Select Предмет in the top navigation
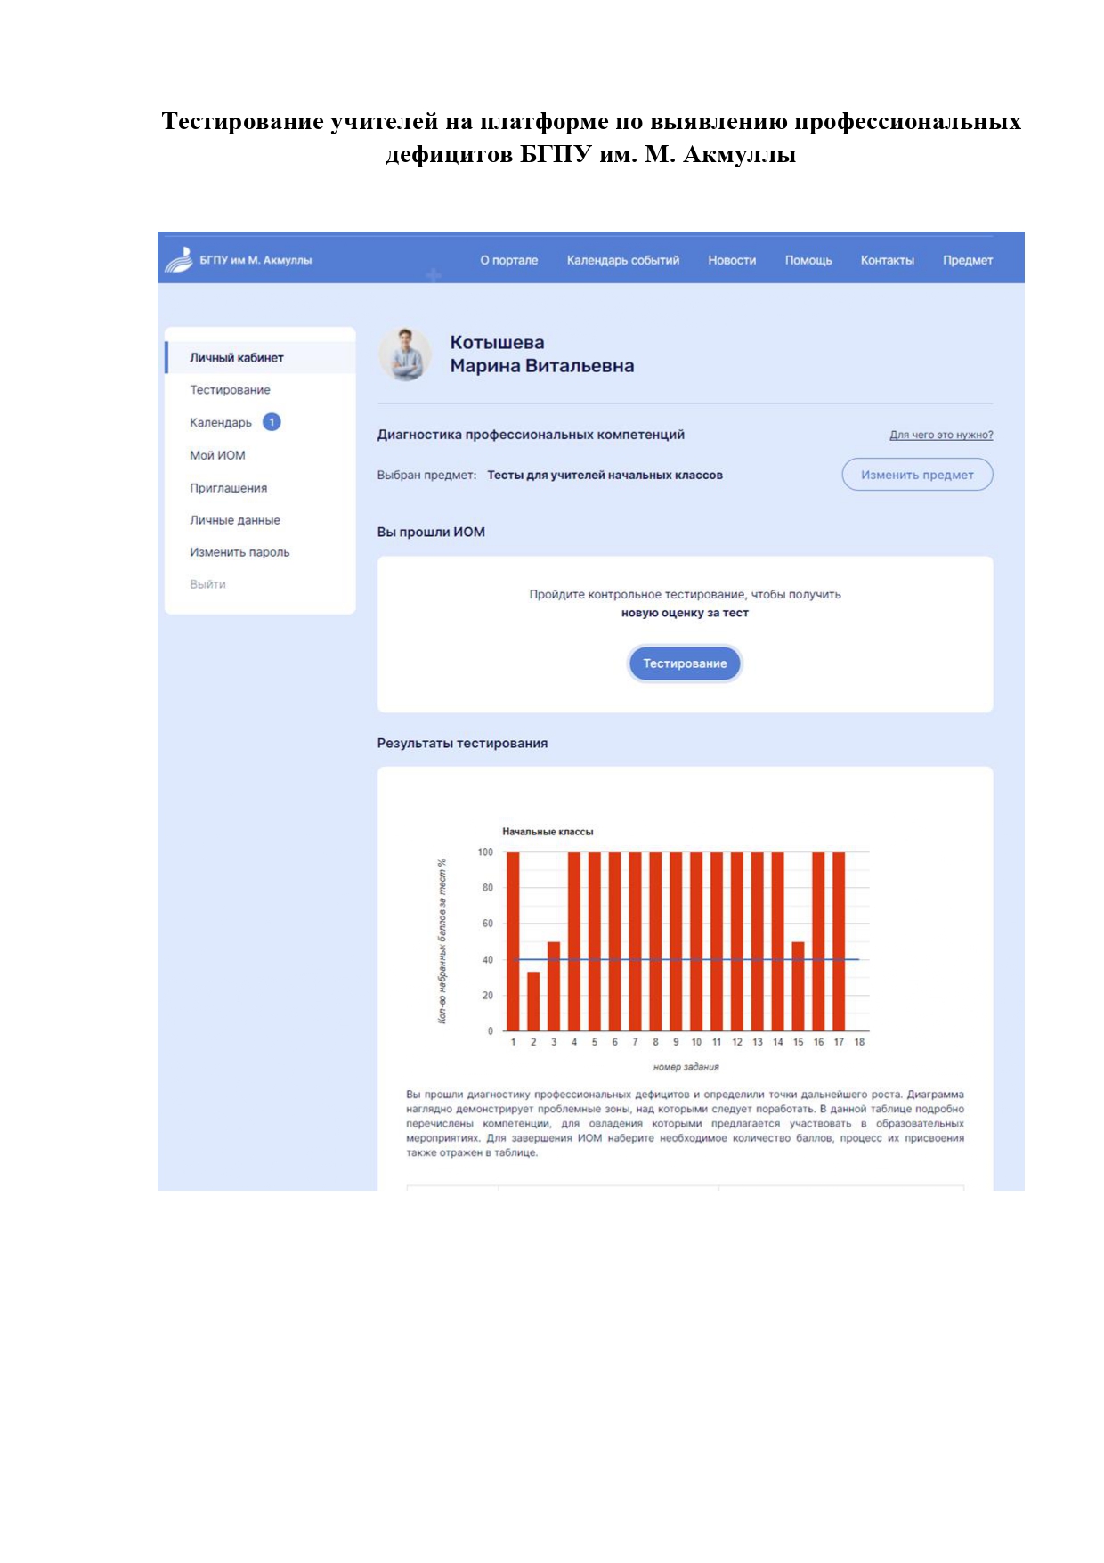The image size is (1104, 1563). pos(968,260)
